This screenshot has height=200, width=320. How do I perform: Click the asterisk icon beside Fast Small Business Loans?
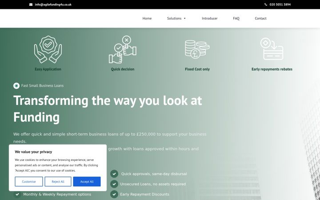16,86
